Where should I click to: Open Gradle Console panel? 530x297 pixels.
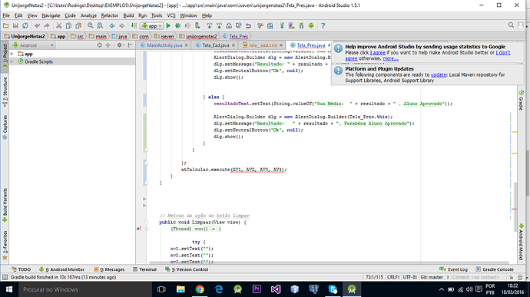click(495, 269)
